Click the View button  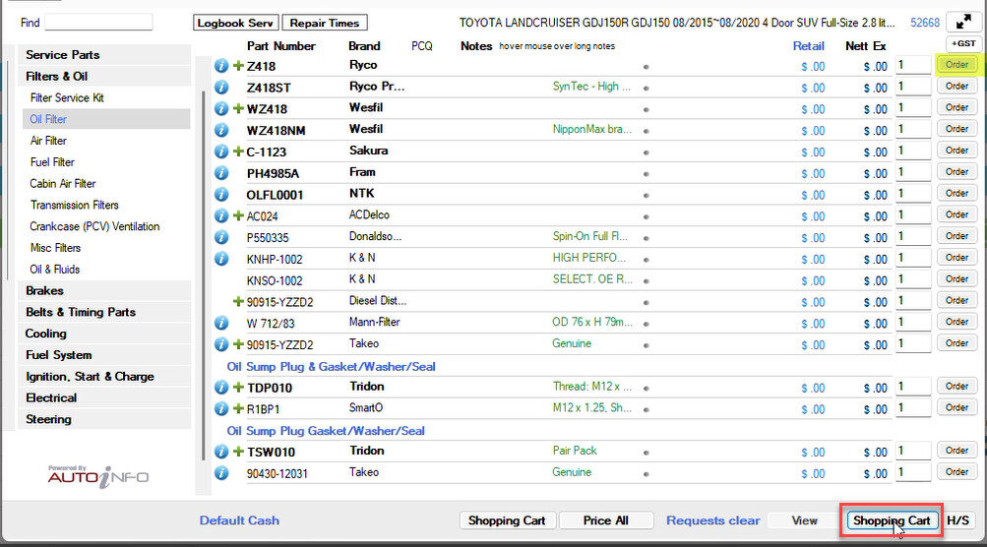point(804,520)
